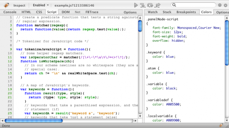Click the font-weight 'bold' value
The height and width of the screenshot is (128, 229).
[x=181, y=36]
